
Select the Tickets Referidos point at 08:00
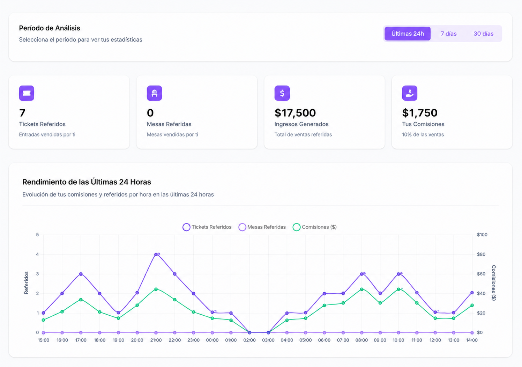(361, 274)
